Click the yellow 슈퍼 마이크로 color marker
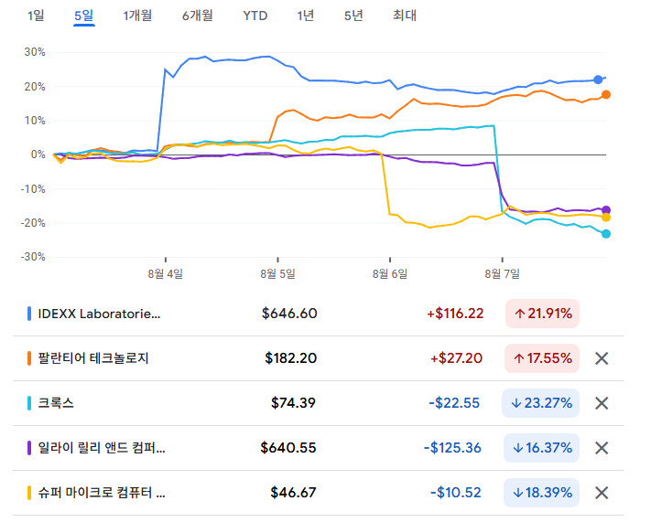This screenshot has width=651, height=522. pos(29,493)
